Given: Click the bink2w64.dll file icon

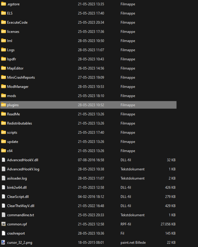Looking at the screenshot, I should (4, 187).
